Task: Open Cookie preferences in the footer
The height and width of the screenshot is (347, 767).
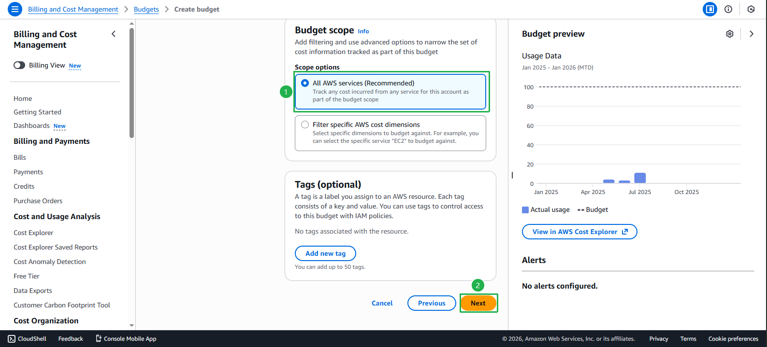Action: tap(733, 339)
